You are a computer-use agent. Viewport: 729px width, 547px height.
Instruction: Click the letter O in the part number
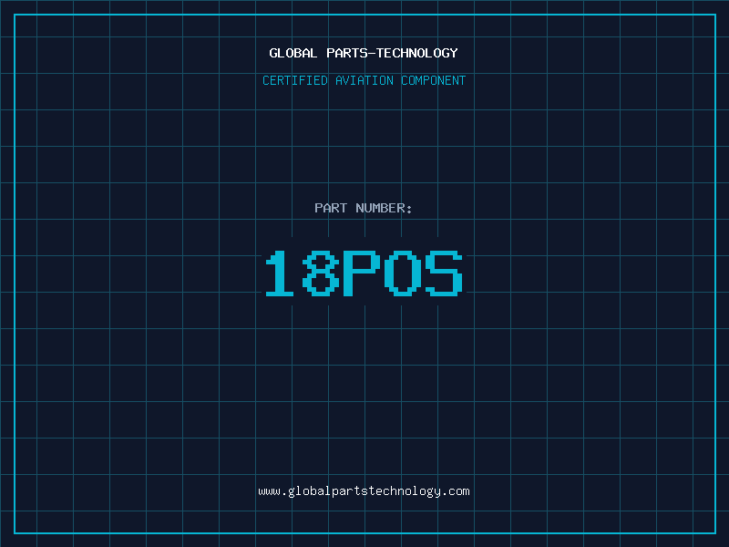[x=403, y=273]
